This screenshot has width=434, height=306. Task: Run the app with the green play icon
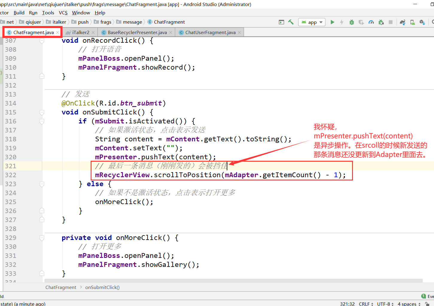pos(332,22)
